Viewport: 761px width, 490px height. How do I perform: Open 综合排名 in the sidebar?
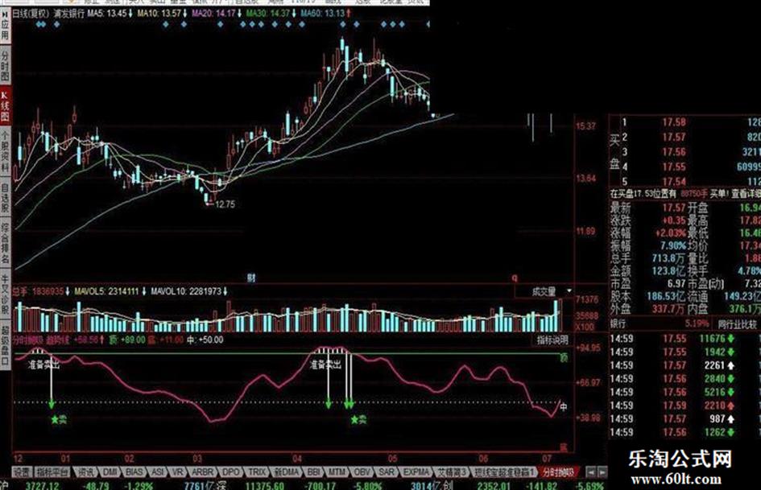(x=5, y=242)
